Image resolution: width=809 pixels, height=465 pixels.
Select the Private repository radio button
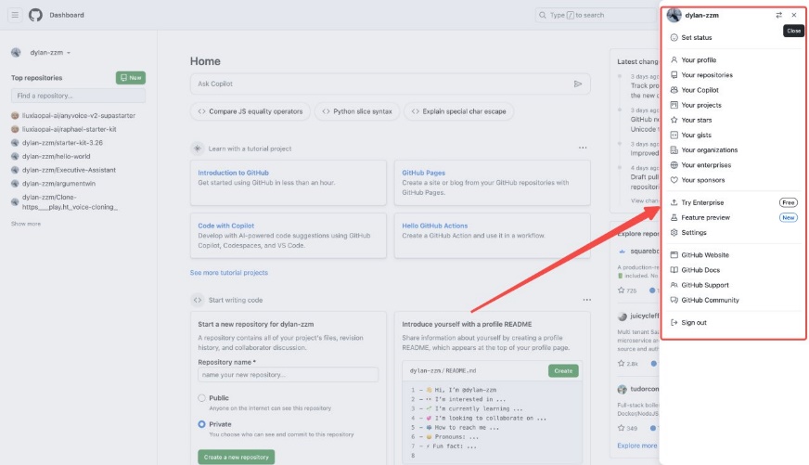[x=203, y=424]
